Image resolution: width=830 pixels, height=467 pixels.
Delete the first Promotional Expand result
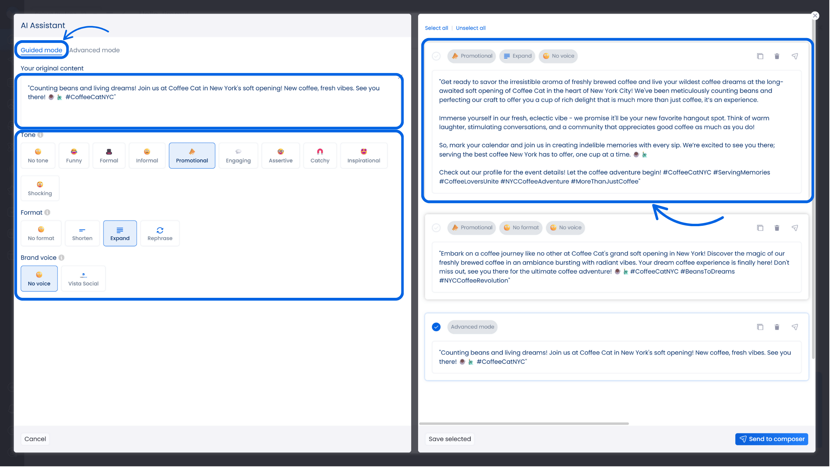(777, 56)
